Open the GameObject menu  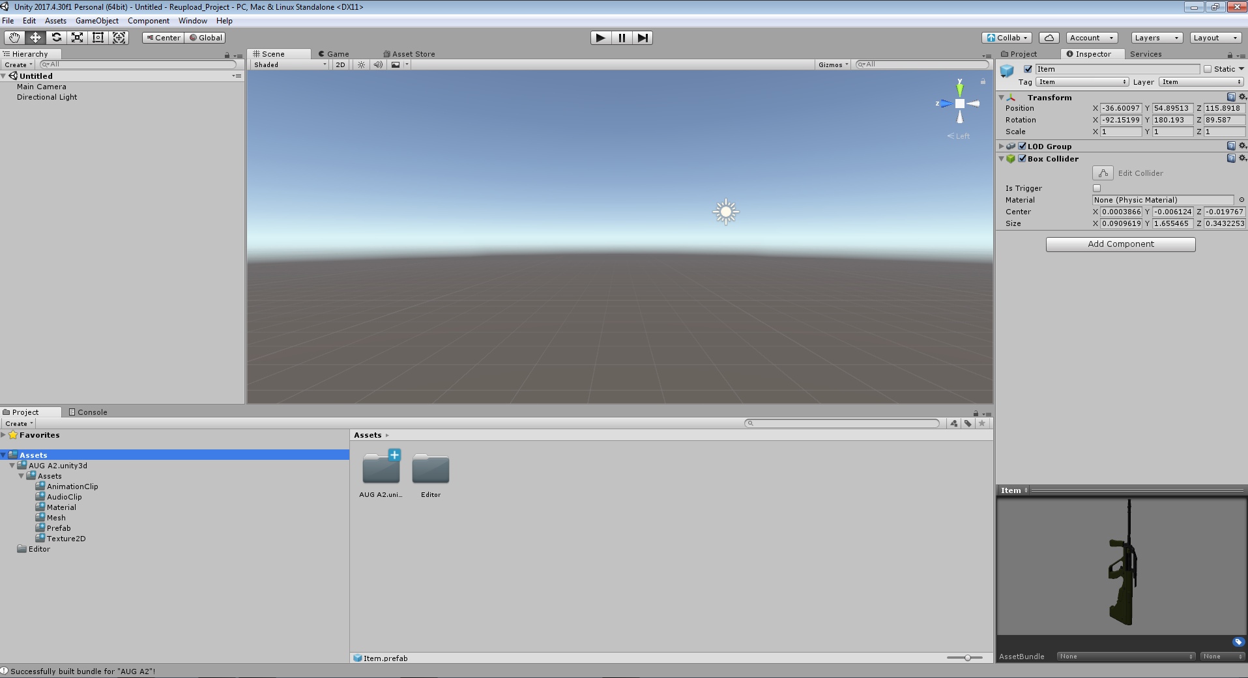point(97,21)
